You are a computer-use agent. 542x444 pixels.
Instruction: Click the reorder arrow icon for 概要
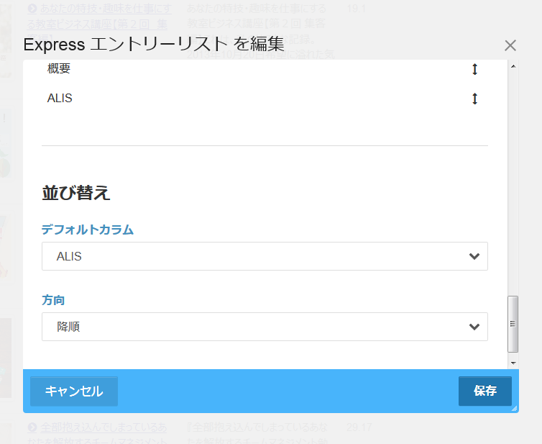(474, 70)
